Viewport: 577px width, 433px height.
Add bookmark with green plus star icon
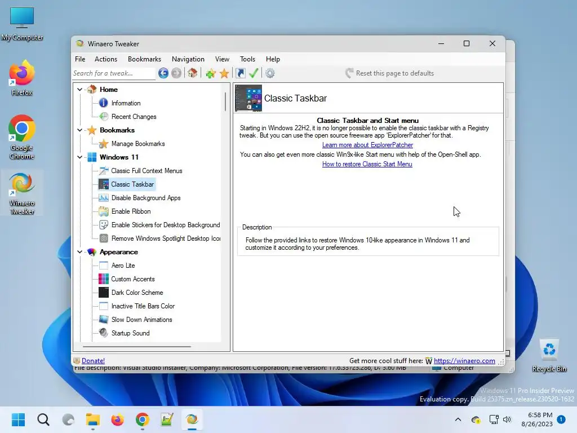pyautogui.click(x=211, y=73)
